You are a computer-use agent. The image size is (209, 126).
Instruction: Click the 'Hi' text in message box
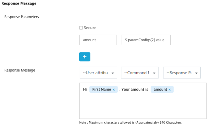pos(85,90)
